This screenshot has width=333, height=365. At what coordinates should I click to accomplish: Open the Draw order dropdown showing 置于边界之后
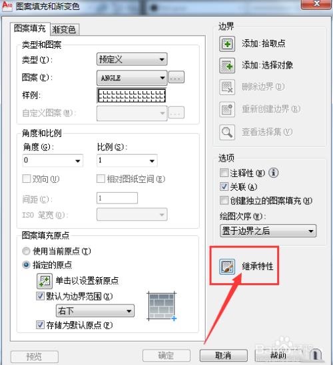point(268,231)
